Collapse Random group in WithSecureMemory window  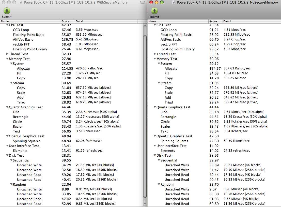pyautogui.click(x=11, y=184)
